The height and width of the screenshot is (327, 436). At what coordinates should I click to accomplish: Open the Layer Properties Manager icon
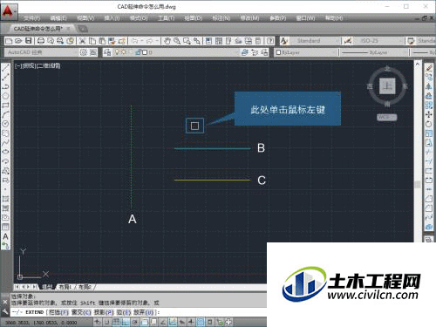pos(107,52)
